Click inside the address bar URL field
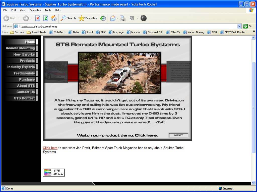Viewport: 257px width, 192px height. click(125, 26)
